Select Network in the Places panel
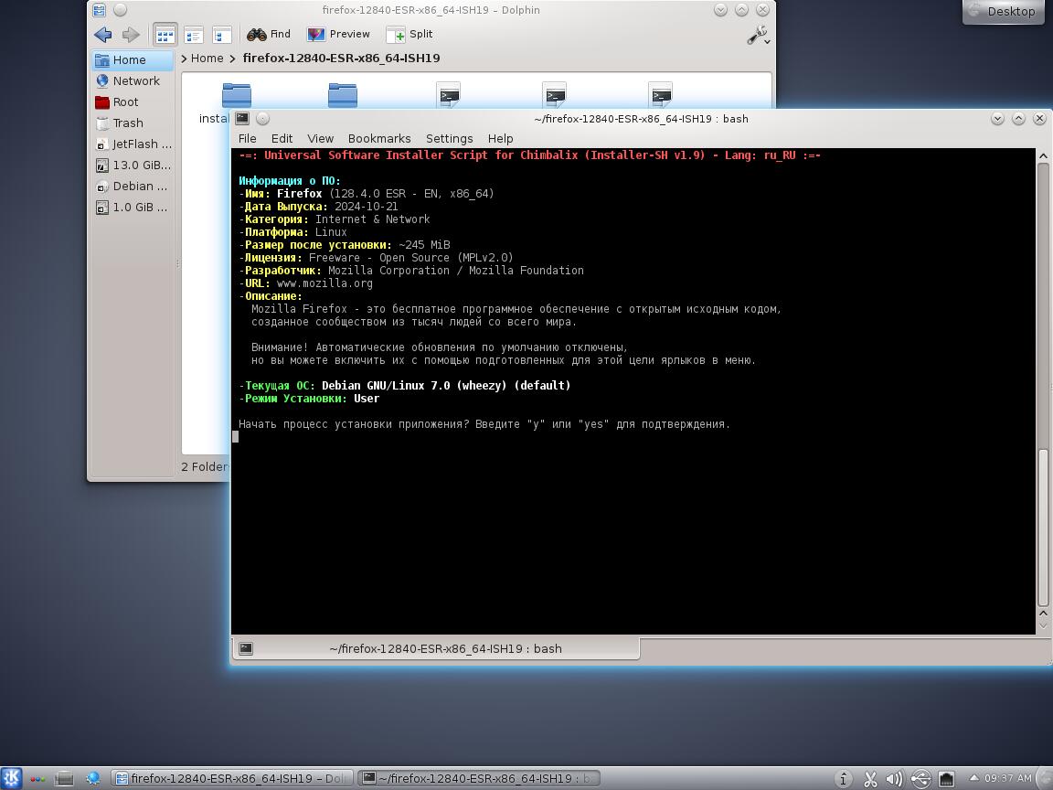The image size is (1053, 790). pos(135,81)
